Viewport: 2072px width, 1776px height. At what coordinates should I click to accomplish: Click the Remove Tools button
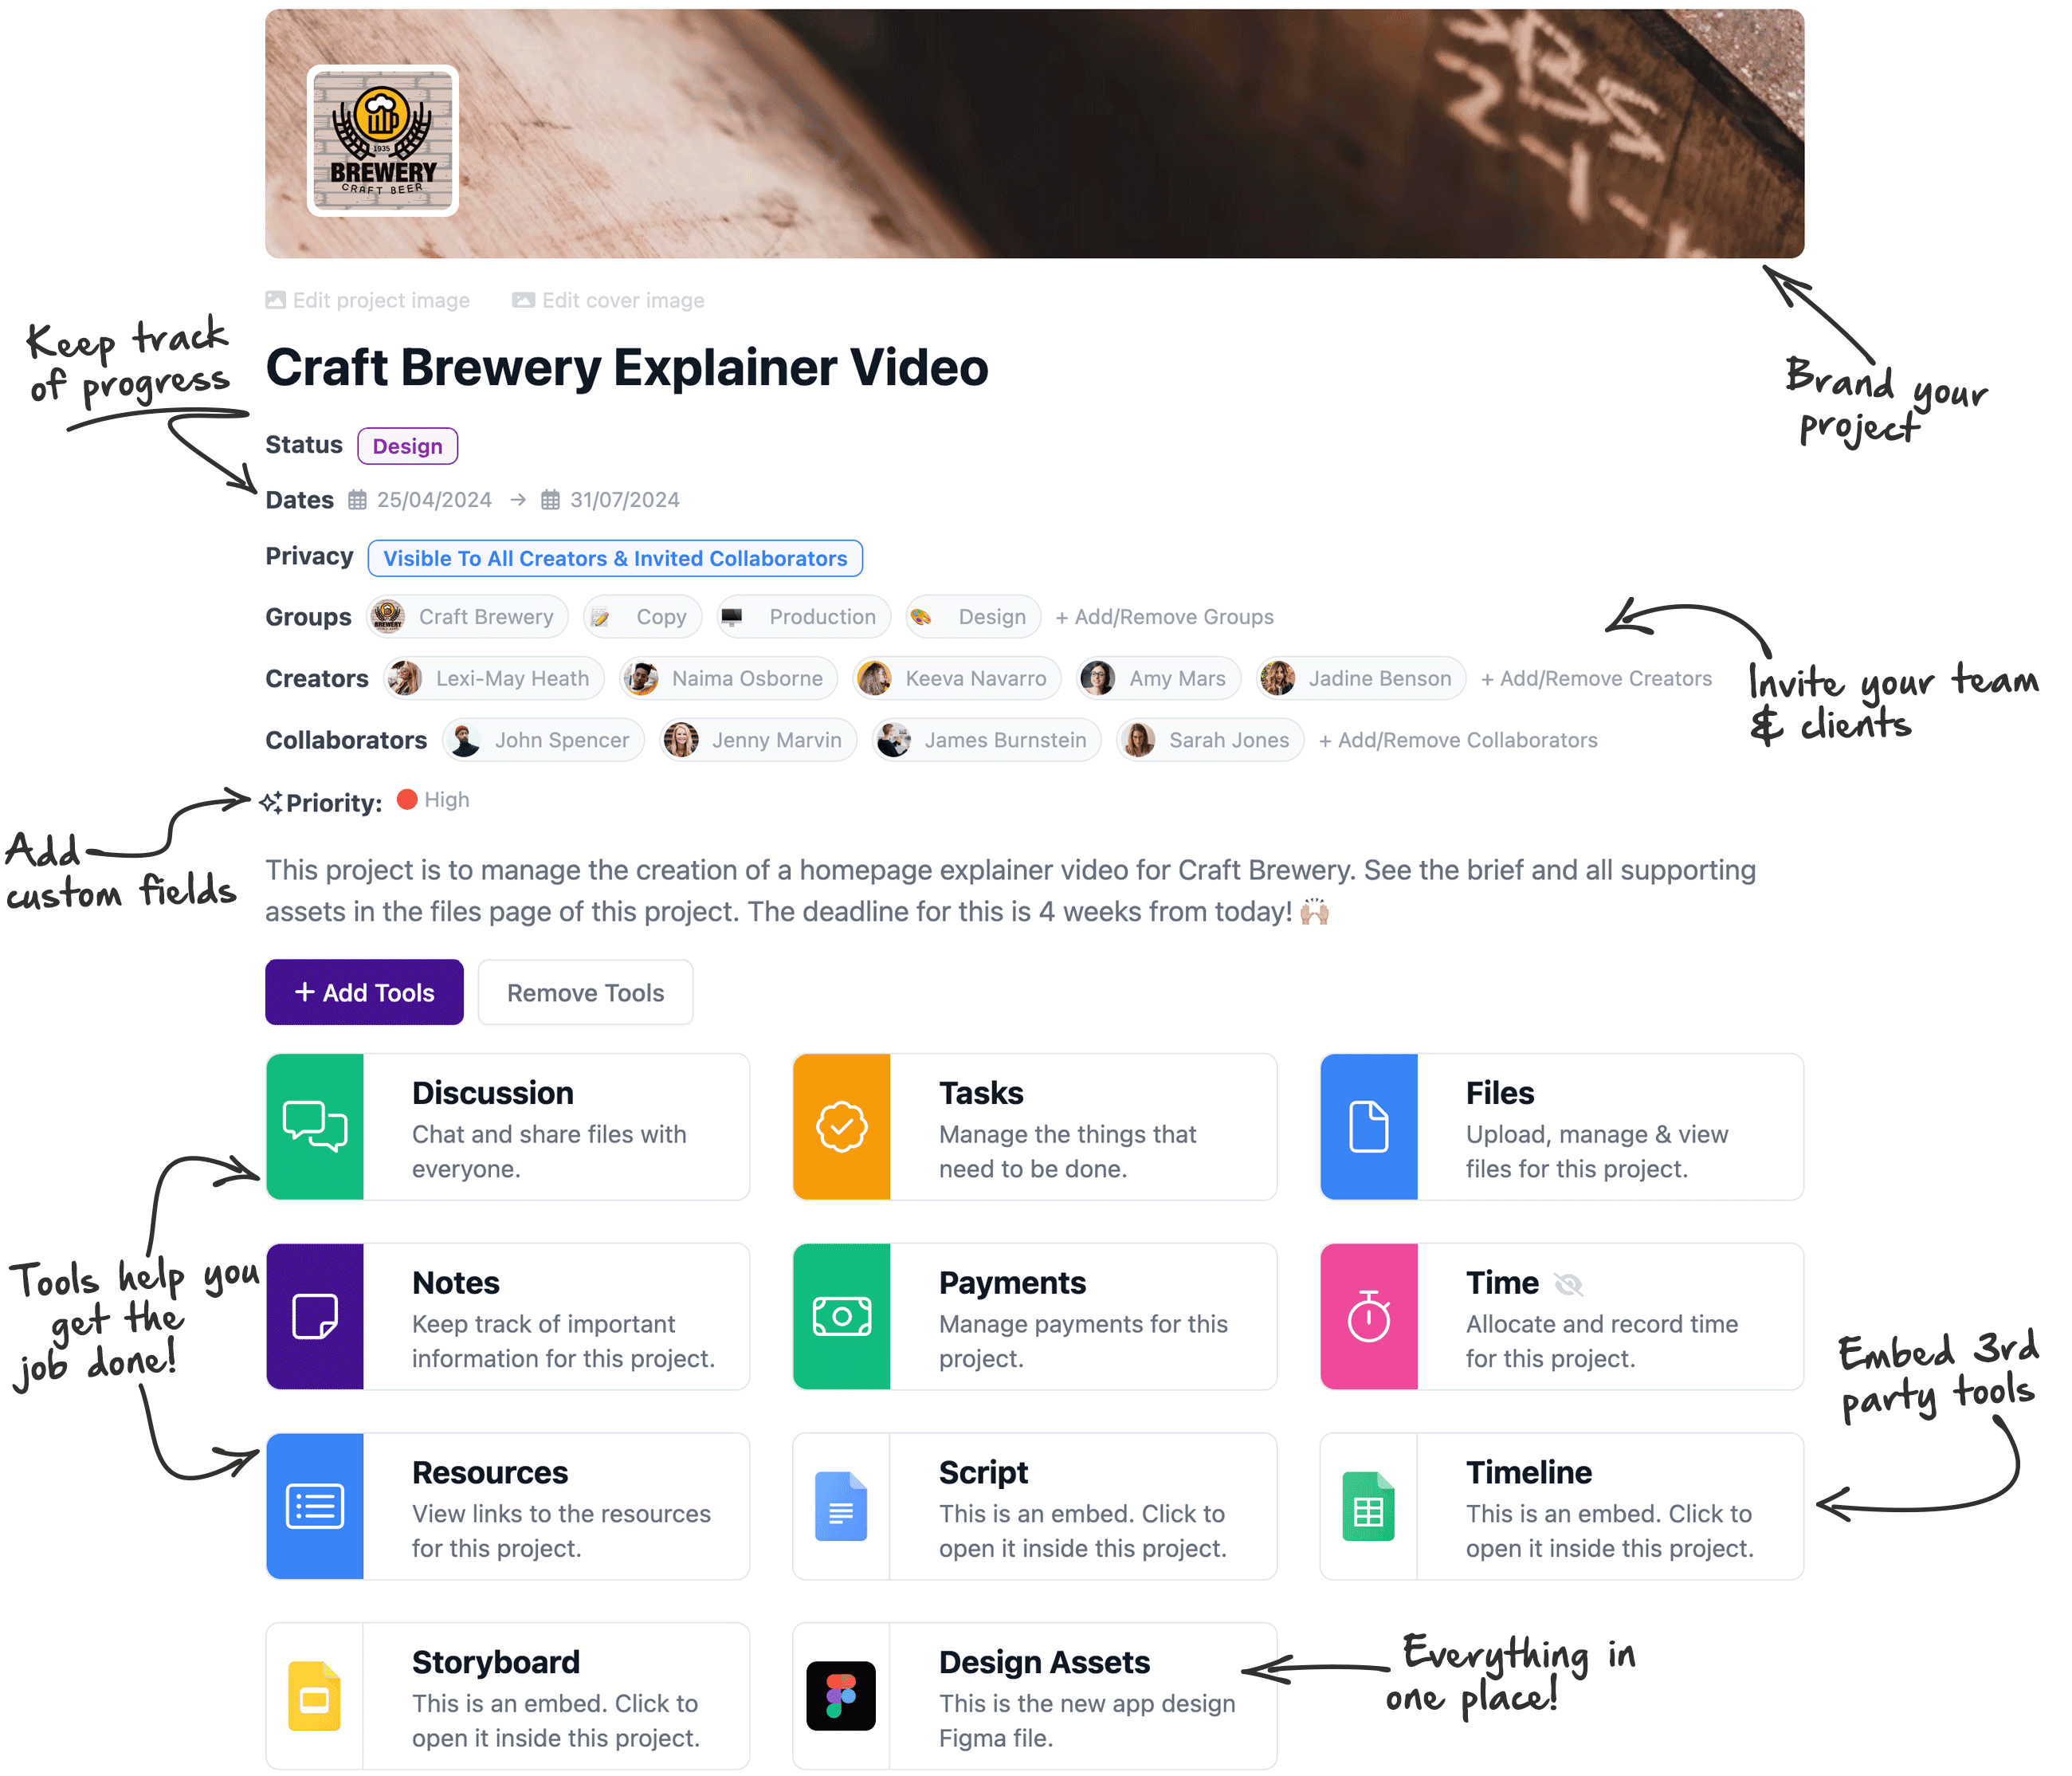point(585,992)
